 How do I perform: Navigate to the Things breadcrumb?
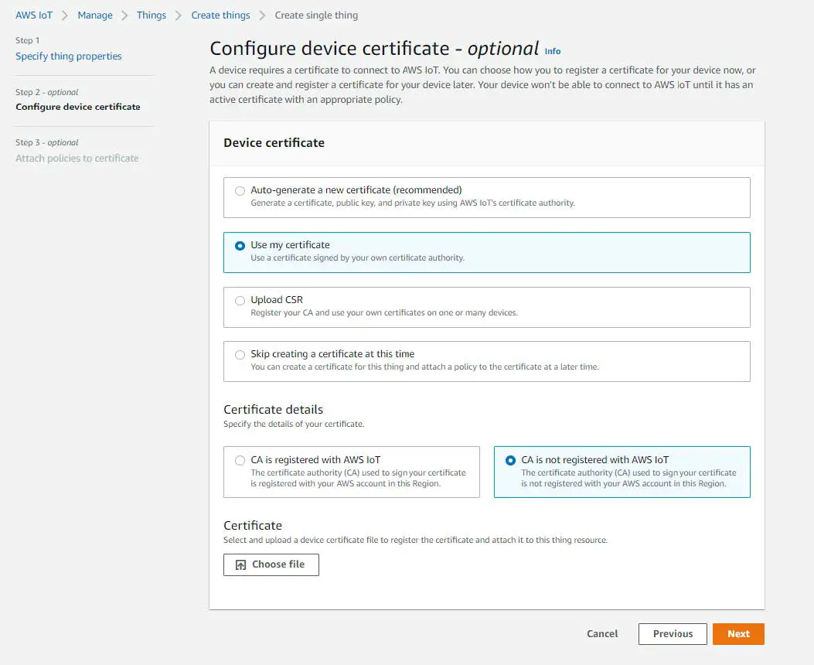click(x=152, y=15)
